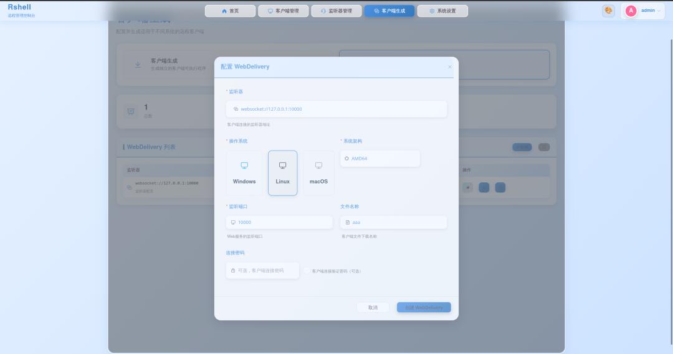Click the download icon in 客户端生成 card
Image resolution: width=673 pixels, height=354 pixels.
pos(138,65)
